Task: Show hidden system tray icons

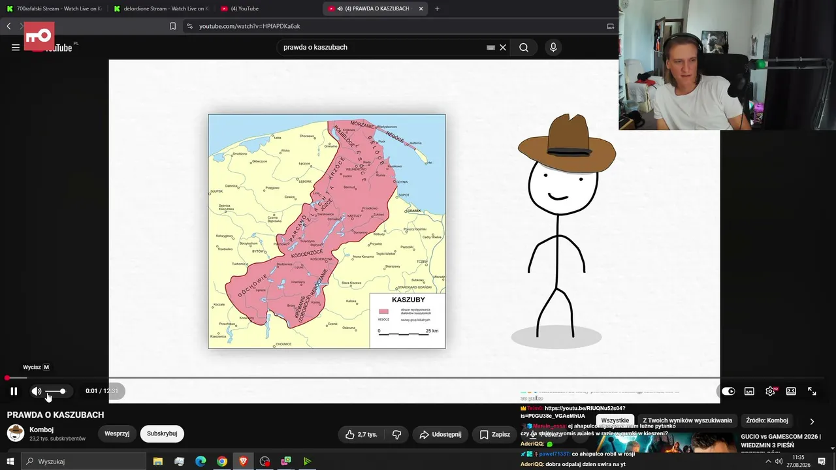Action: (768, 462)
